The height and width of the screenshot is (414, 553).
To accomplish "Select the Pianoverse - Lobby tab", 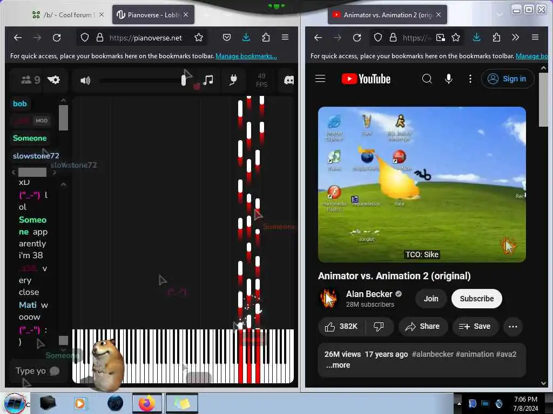I will pyautogui.click(x=153, y=15).
